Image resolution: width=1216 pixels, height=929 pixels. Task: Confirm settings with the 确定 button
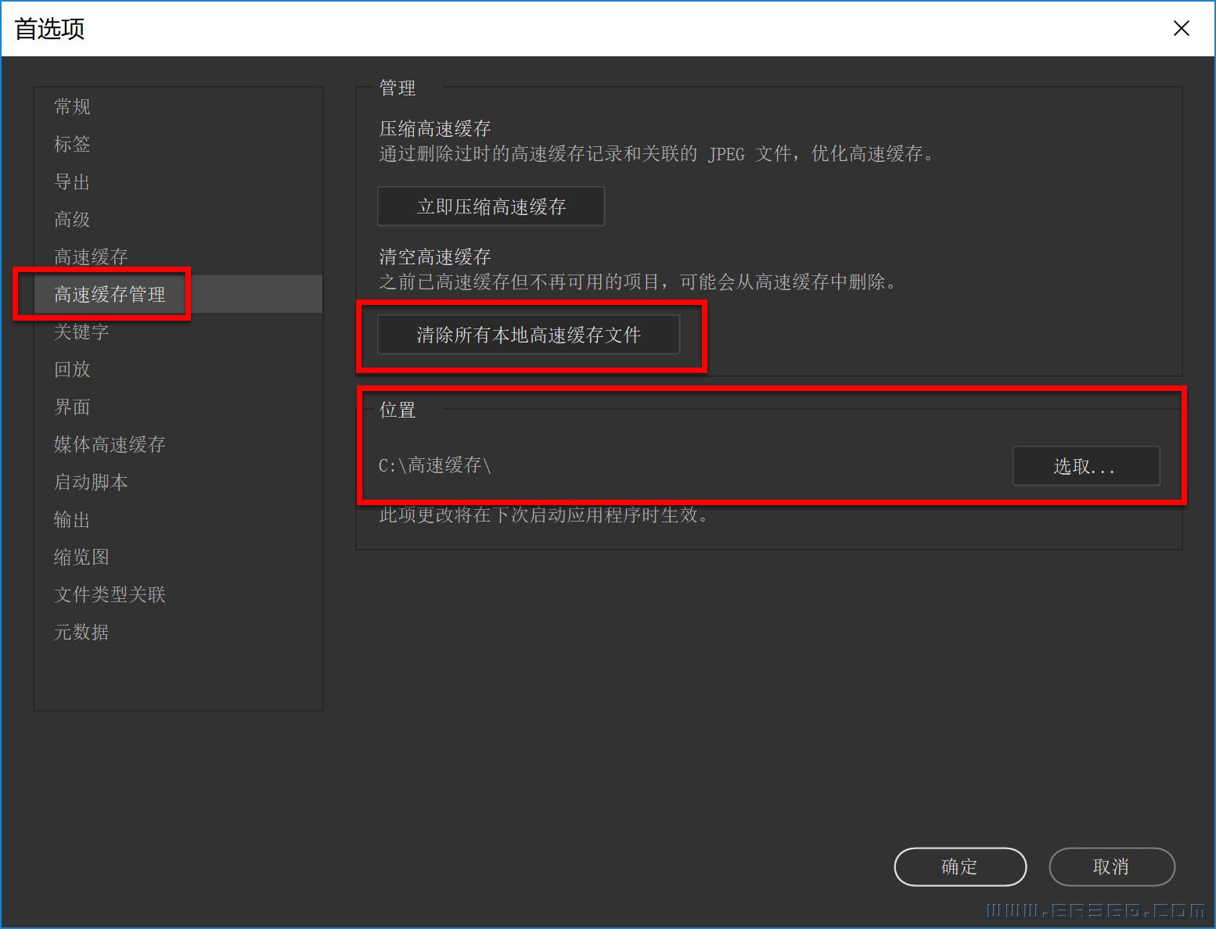(x=960, y=867)
